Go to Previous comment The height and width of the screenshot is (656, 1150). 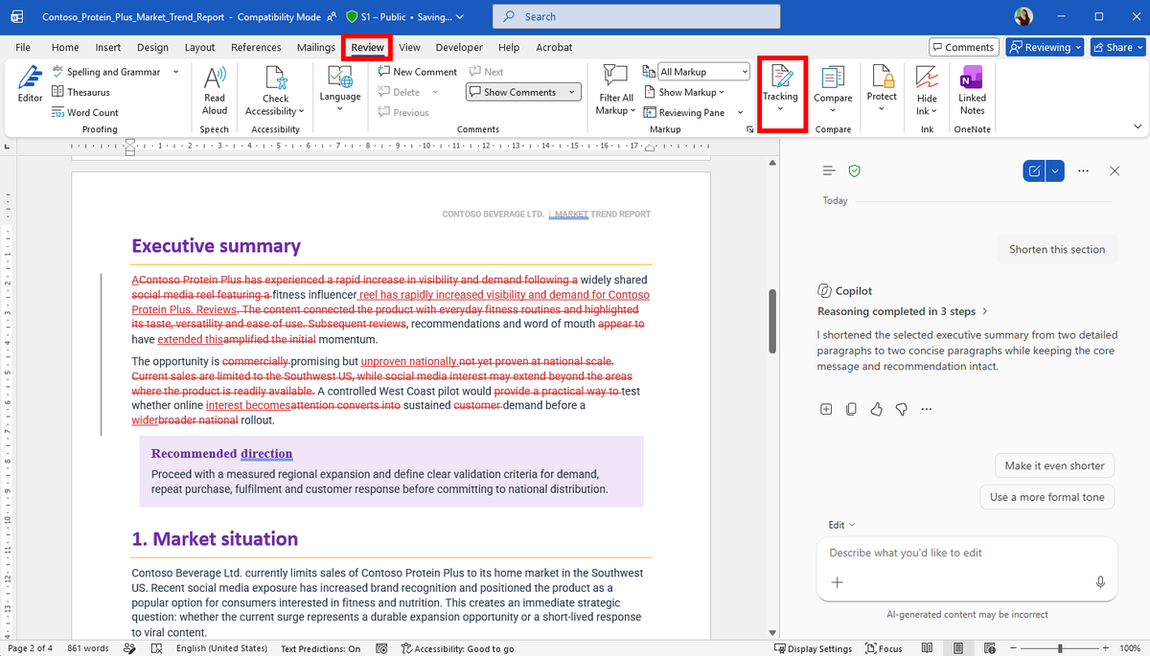(402, 112)
